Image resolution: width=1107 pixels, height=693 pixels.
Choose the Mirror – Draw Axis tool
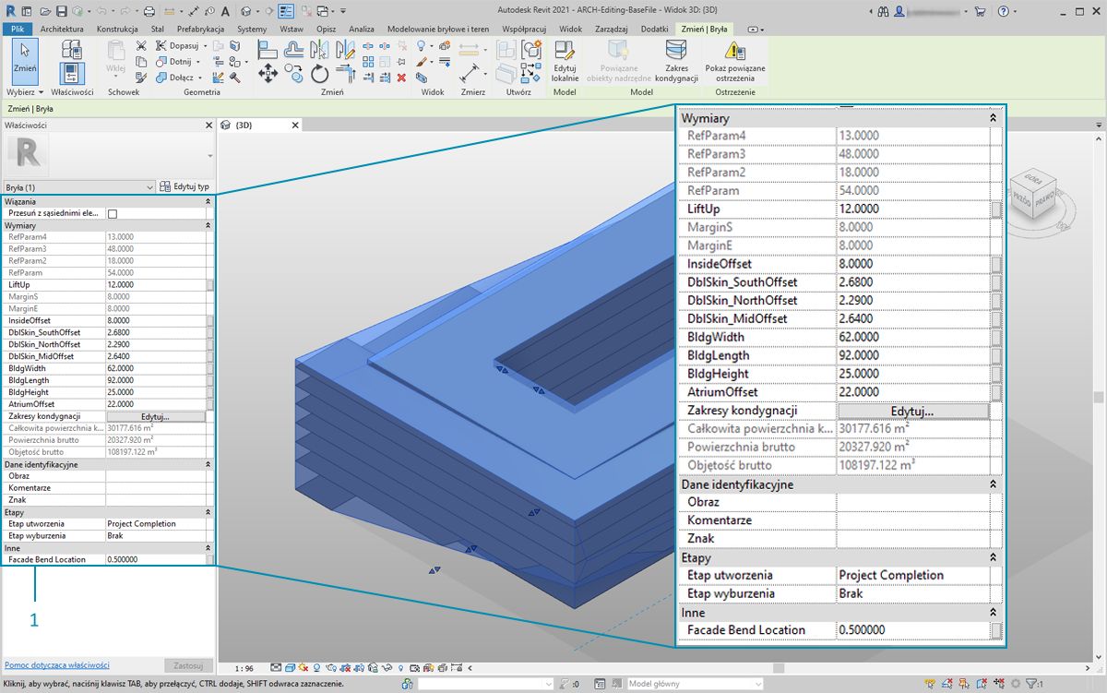tap(345, 47)
